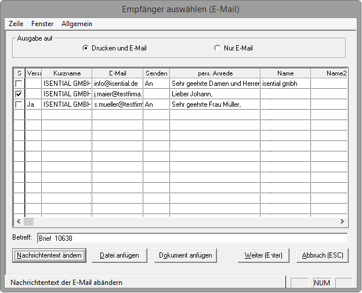The width and height of the screenshot is (362, 293).
Task: Tick the checkbox for s.mueller row
Action: (x=19, y=104)
